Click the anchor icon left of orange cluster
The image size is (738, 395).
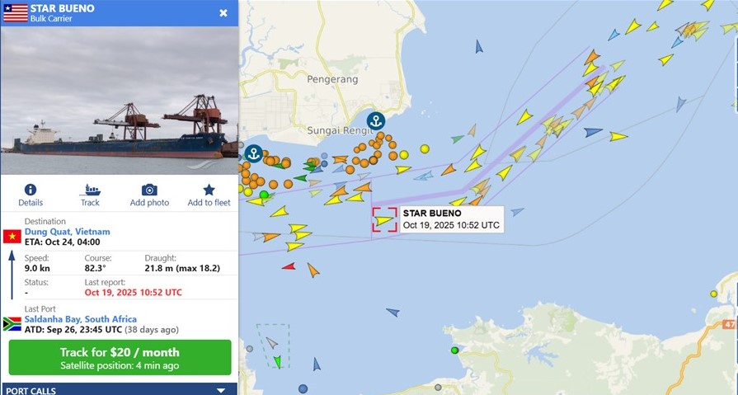click(254, 153)
